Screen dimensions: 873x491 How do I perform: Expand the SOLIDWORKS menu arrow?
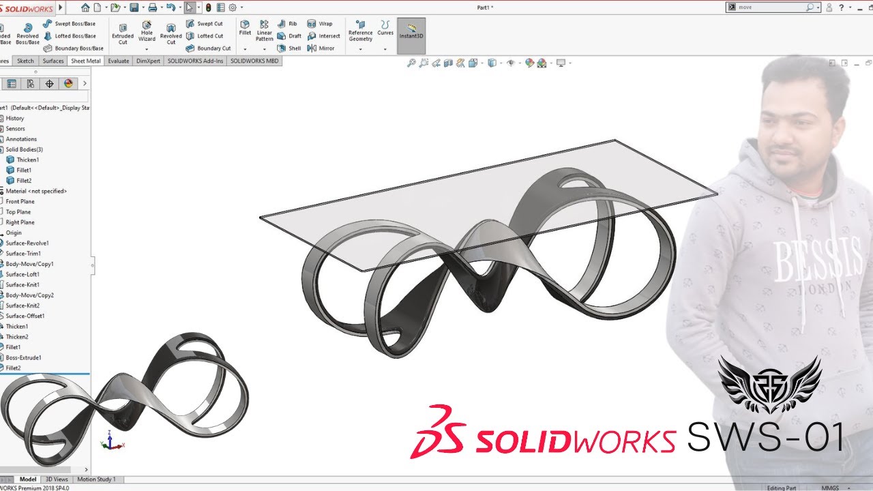click(61, 8)
